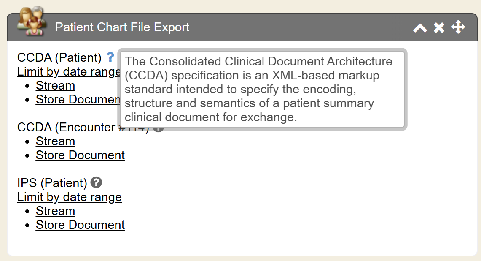Click Stream under CCDA (Encounter #114)

pos(55,141)
